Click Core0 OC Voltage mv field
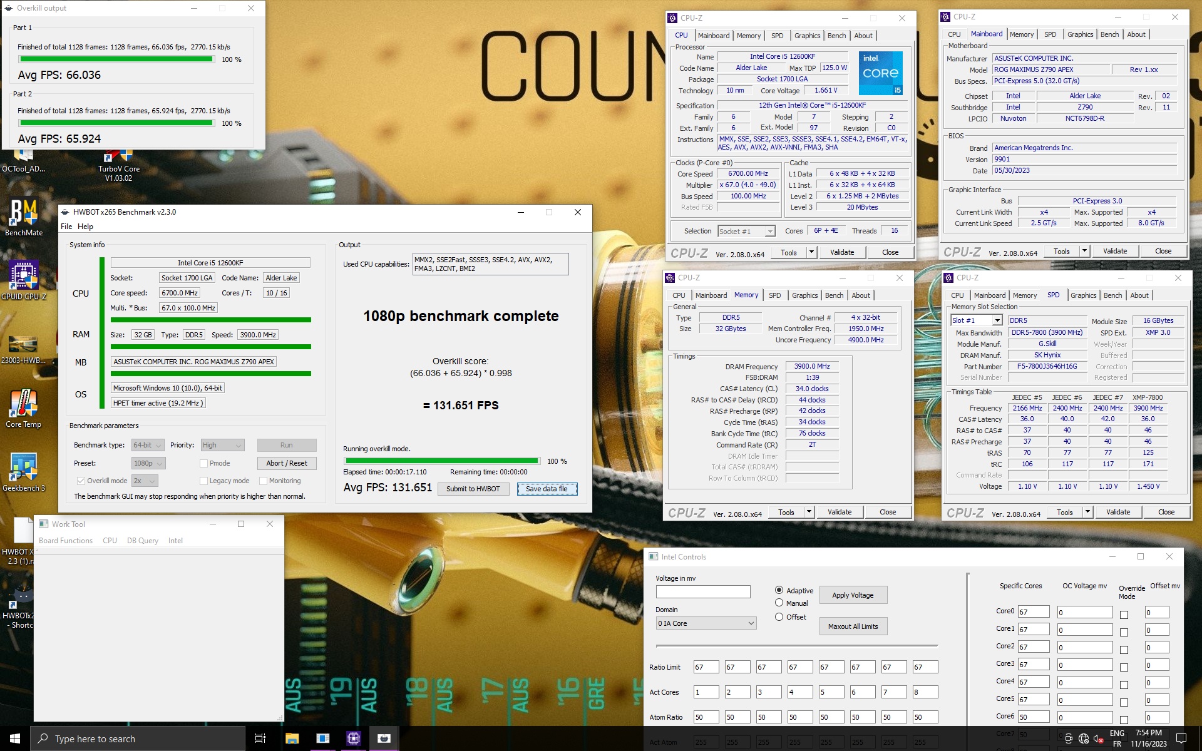1202x751 pixels. click(1085, 613)
